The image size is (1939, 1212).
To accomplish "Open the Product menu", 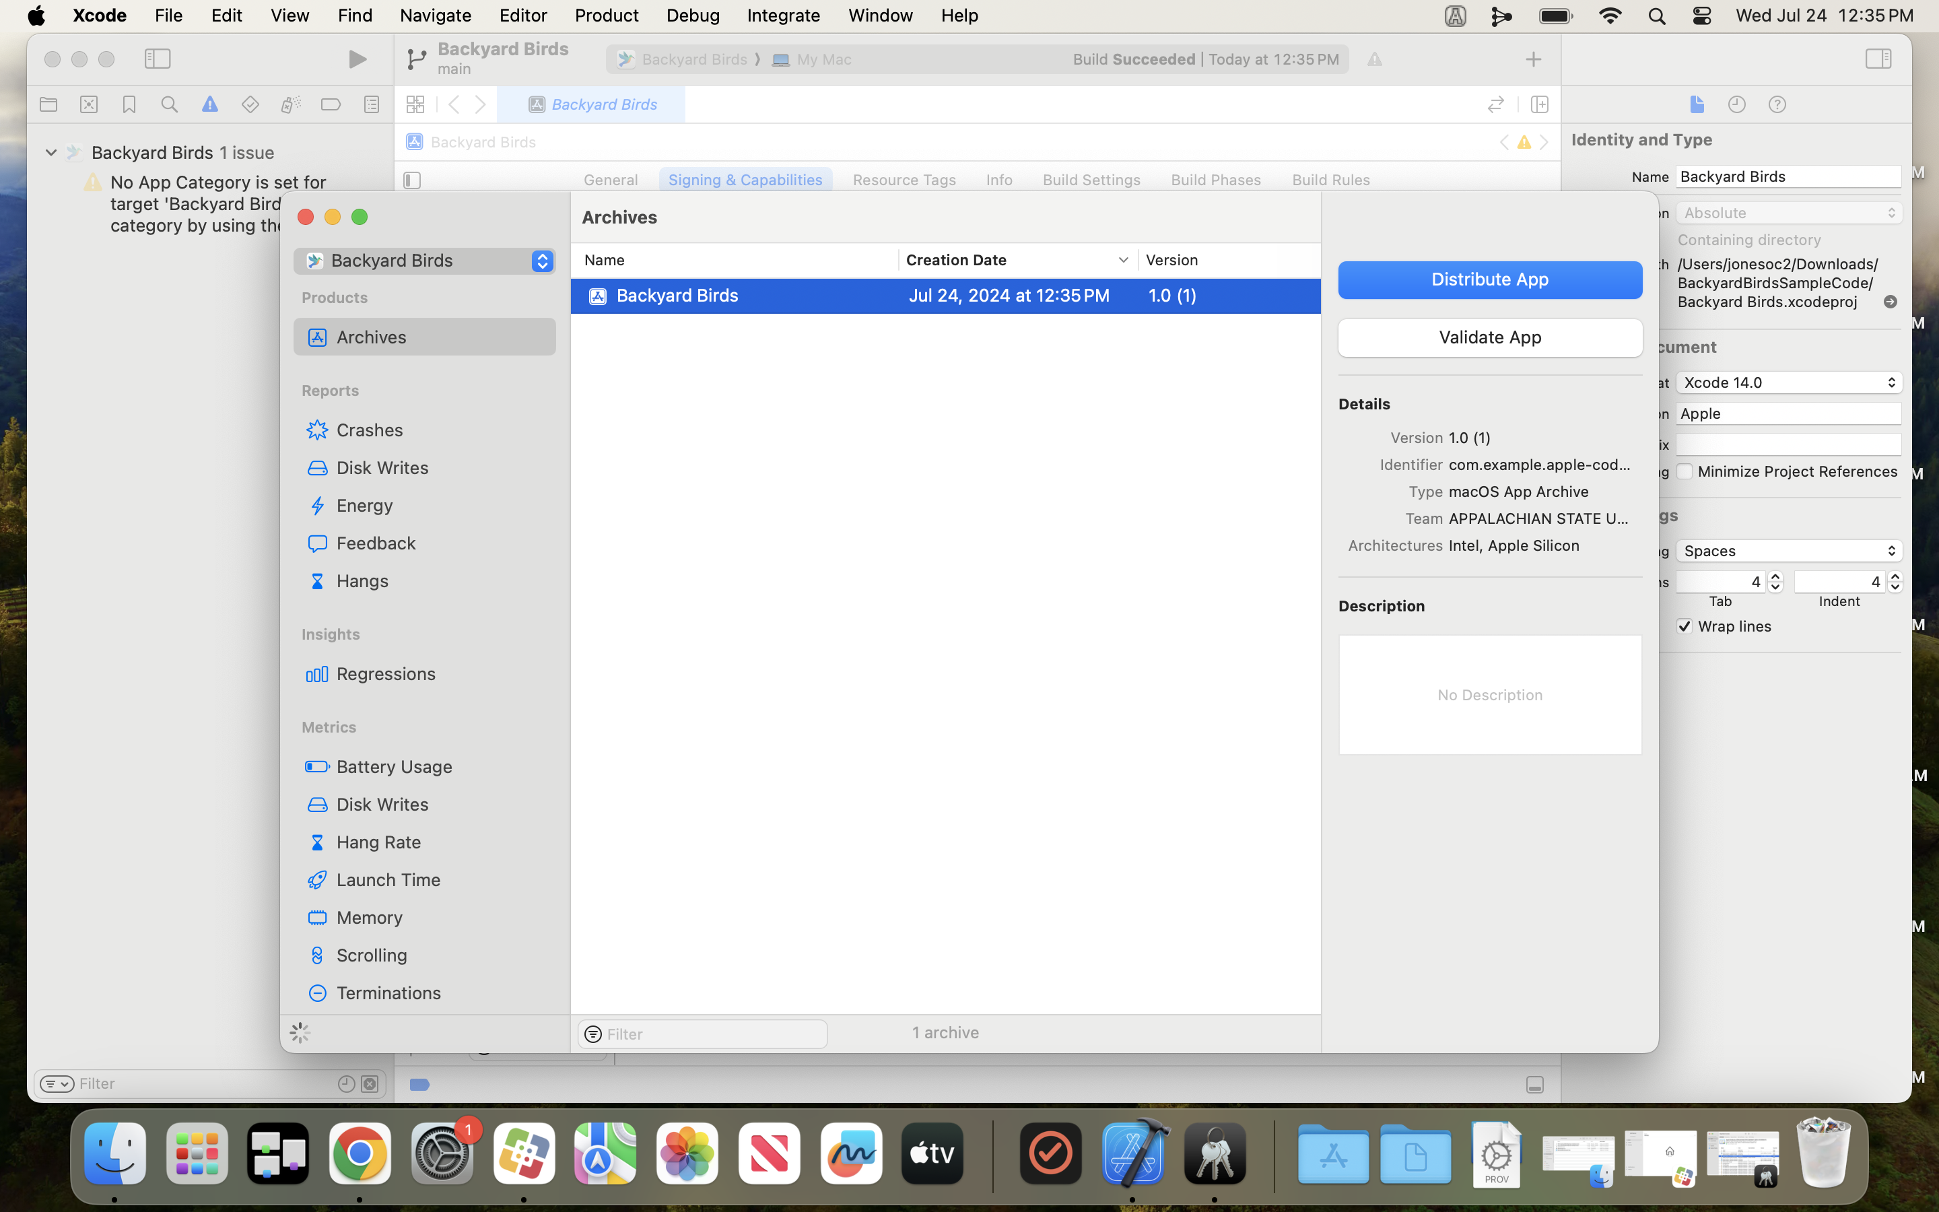I will point(607,15).
